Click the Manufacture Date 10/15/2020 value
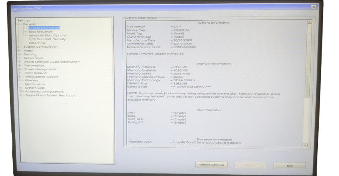The image size is (339, 176). point(183,40)
